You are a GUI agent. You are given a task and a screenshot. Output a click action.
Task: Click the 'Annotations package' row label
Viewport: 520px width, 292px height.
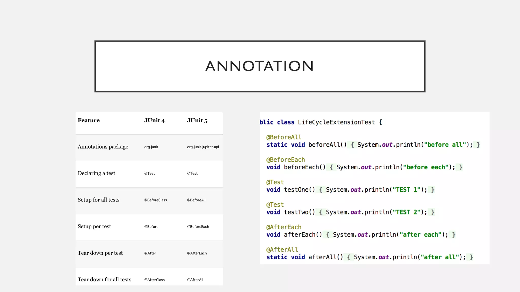[103, 147]
